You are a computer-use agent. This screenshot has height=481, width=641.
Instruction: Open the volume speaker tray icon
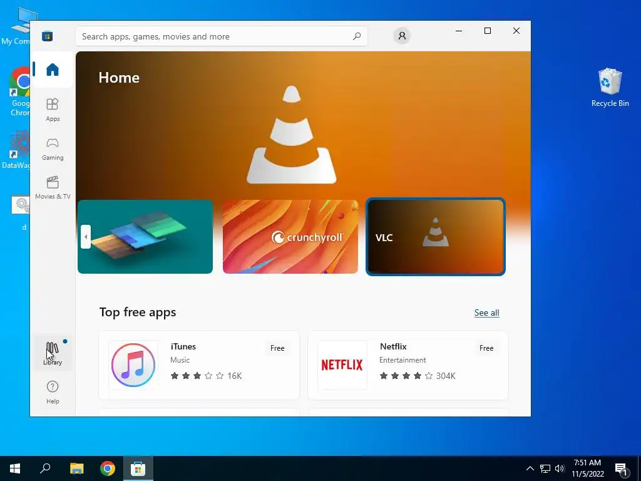(x=560, y=468)
